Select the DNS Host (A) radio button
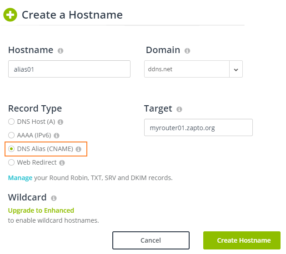This screenshot has width=286, height=254. [11, 122]
